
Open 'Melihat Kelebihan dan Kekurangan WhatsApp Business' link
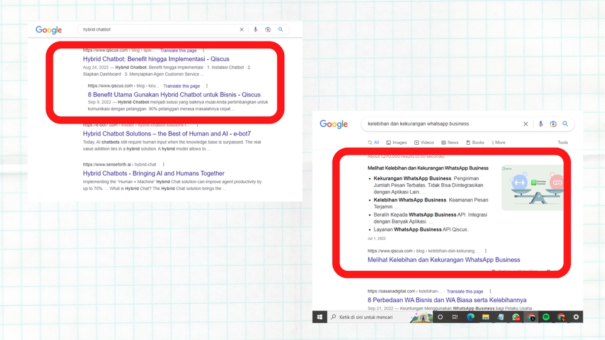(444, 260)
